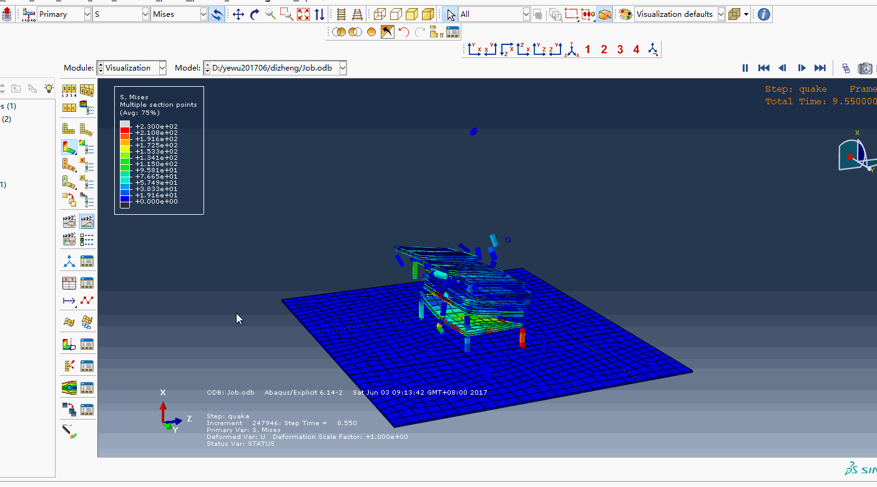
Task: Click Auto-Fit View icon
Action: coord(303,14)
